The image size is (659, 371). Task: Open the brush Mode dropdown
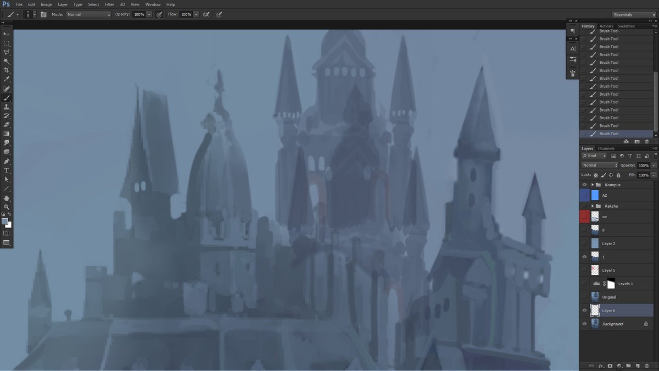88,14
